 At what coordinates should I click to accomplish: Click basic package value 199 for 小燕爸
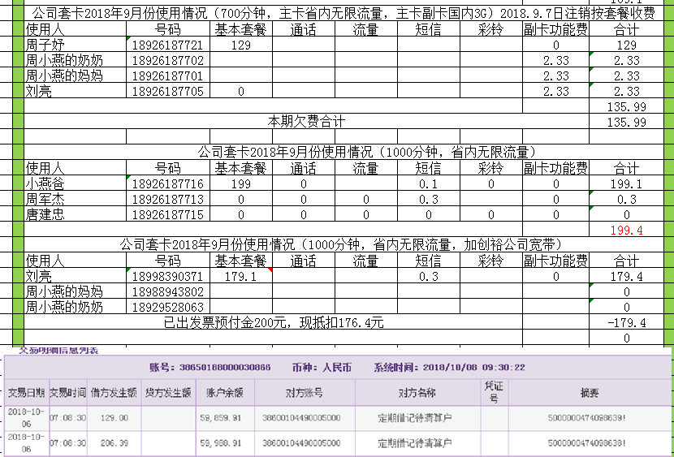click(240, 184)
